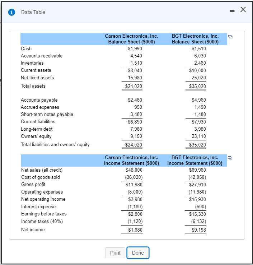Click the blue info icon beside Data Table
Image resolution: width=253 pixels, height=265 pixels.
tap(11, 12)
